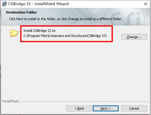Click the banner area right of the instruction text

point(136,19)
